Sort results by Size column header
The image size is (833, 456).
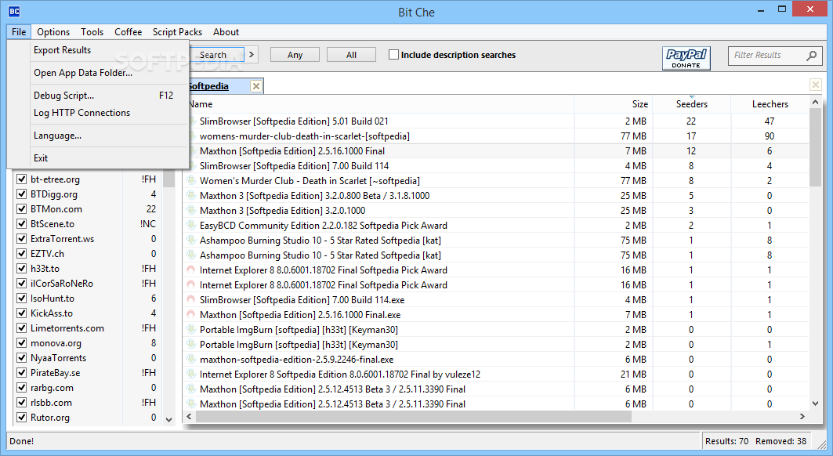pos(613,104)
